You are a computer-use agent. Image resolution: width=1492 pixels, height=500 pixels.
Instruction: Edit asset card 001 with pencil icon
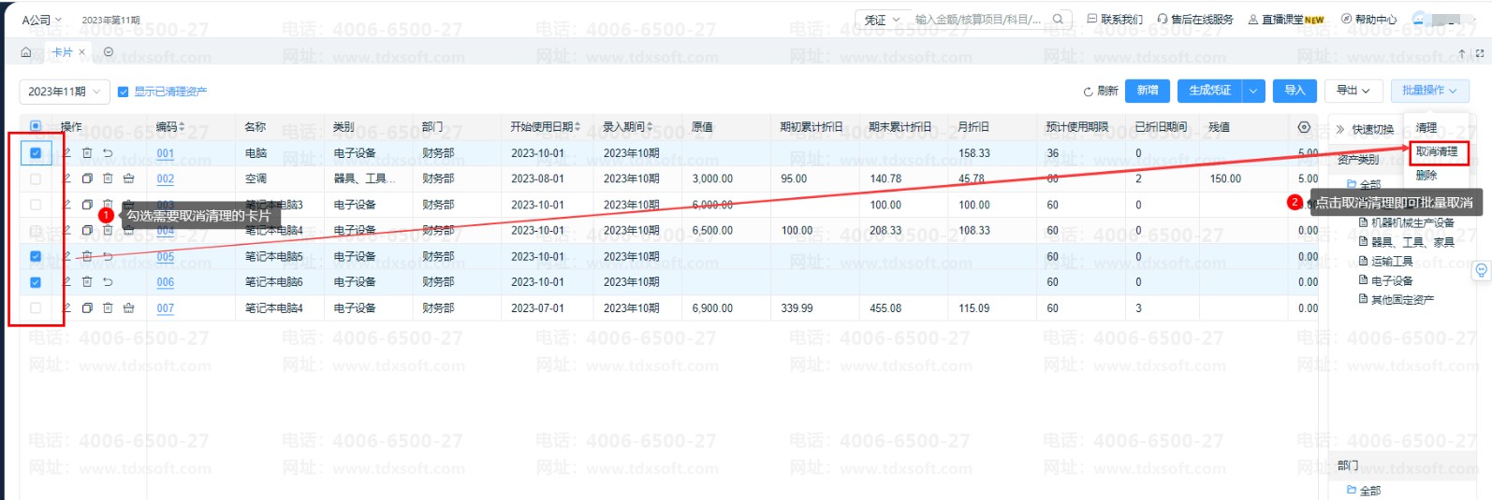66,152
